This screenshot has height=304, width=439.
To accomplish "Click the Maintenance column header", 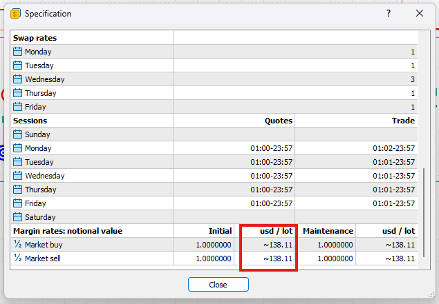I will point(328,231).
